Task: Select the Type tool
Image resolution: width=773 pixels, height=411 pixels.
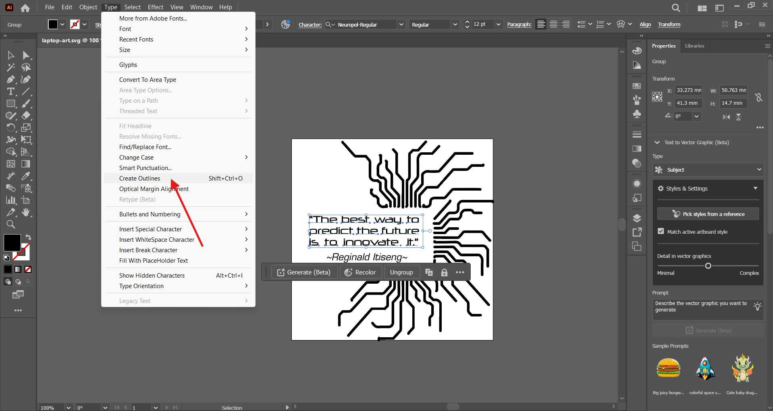Action: pyautogui.click(x=11, y=91)
